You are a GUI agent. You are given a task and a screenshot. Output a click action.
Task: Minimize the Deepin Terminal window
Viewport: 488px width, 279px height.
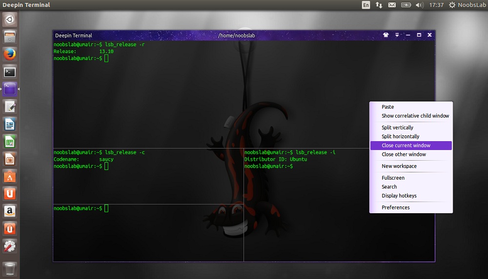click(x=408, y=35)
